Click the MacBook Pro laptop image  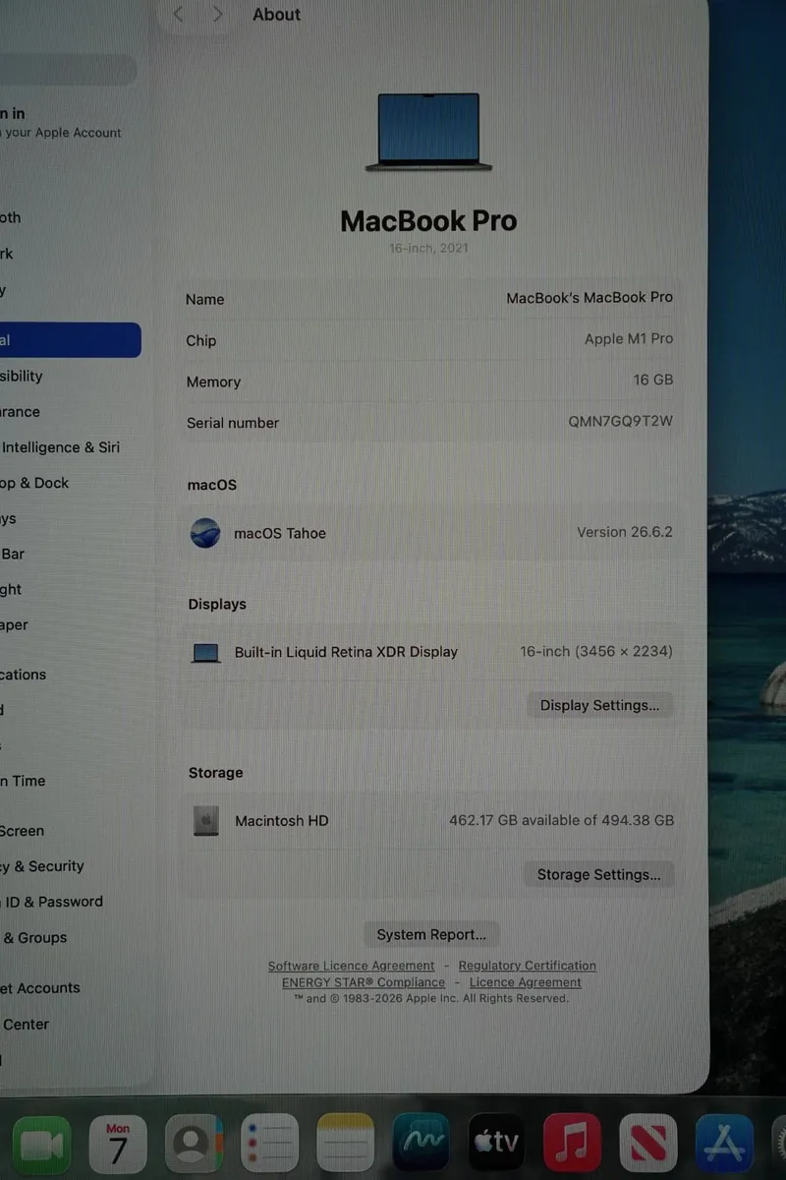click(428, 132)
